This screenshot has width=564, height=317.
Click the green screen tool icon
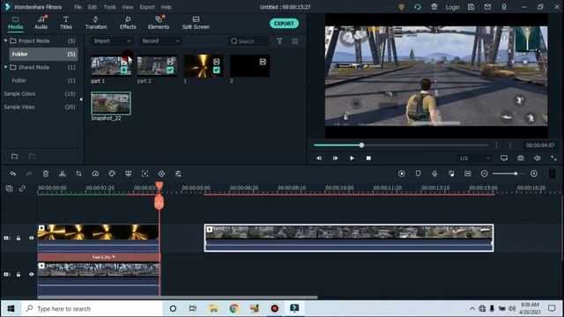coord(129,174)
